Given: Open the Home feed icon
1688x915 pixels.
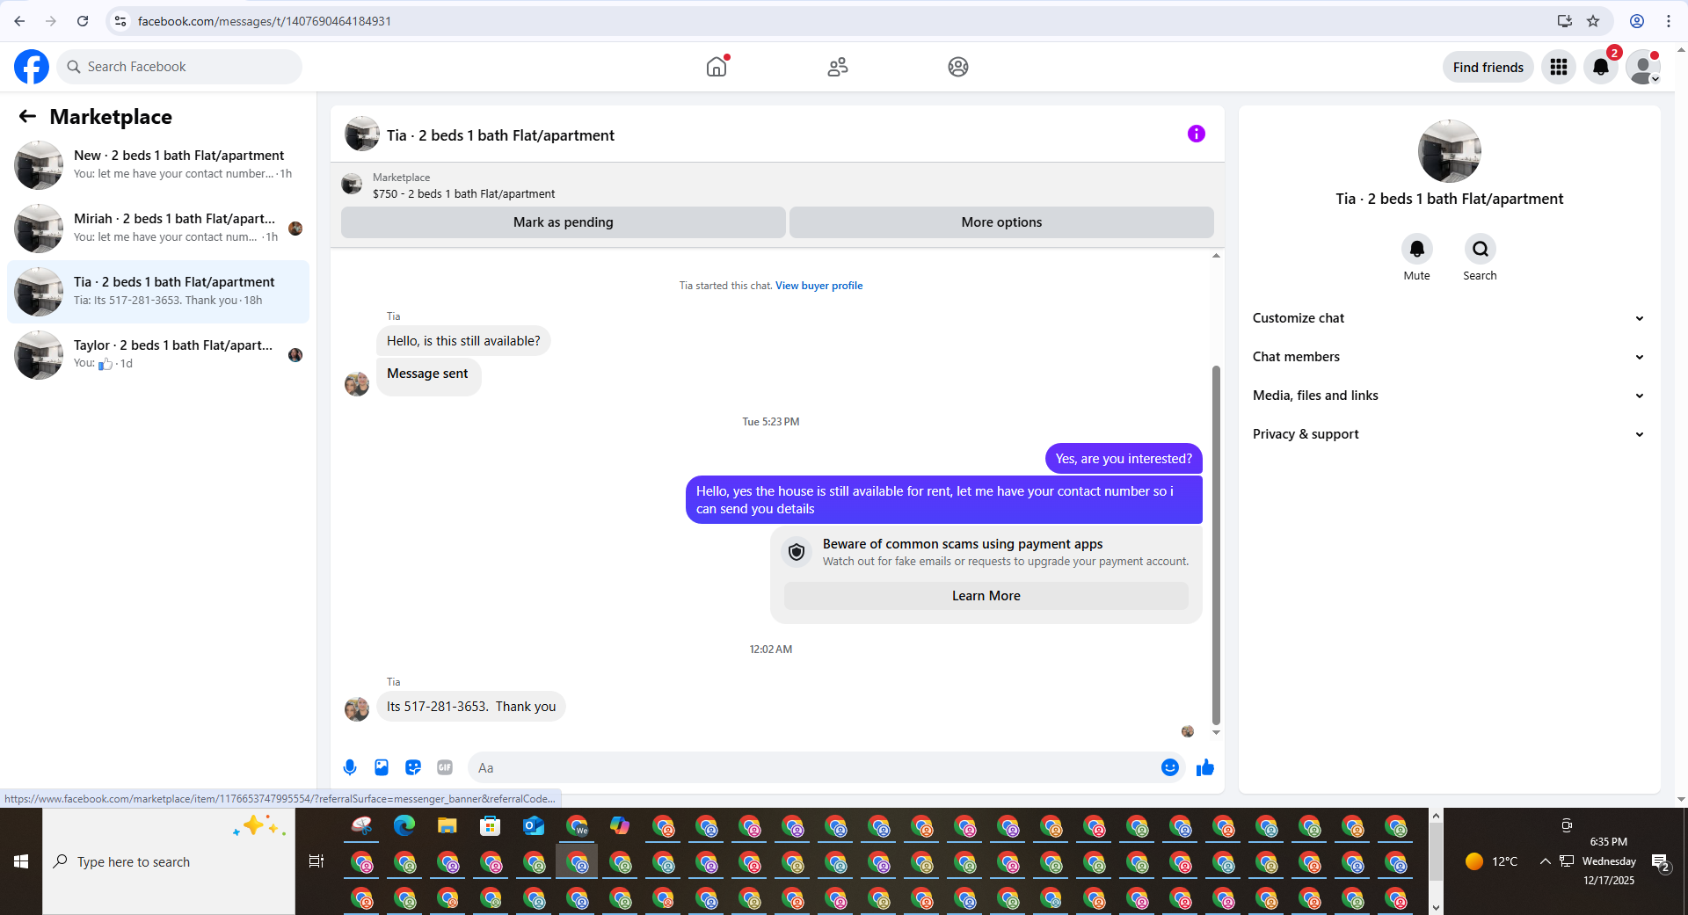Looking at the screenshot, I should tap(717, 67).
